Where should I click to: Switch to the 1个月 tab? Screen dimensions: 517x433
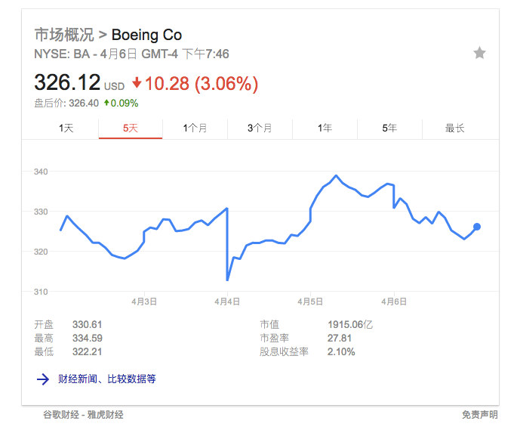(x=195, y=128)
